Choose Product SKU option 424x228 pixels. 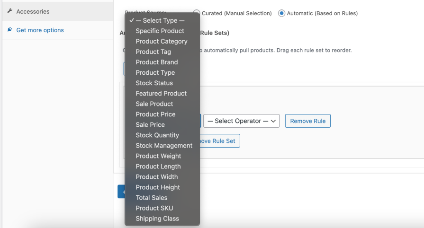click(154, 208)
